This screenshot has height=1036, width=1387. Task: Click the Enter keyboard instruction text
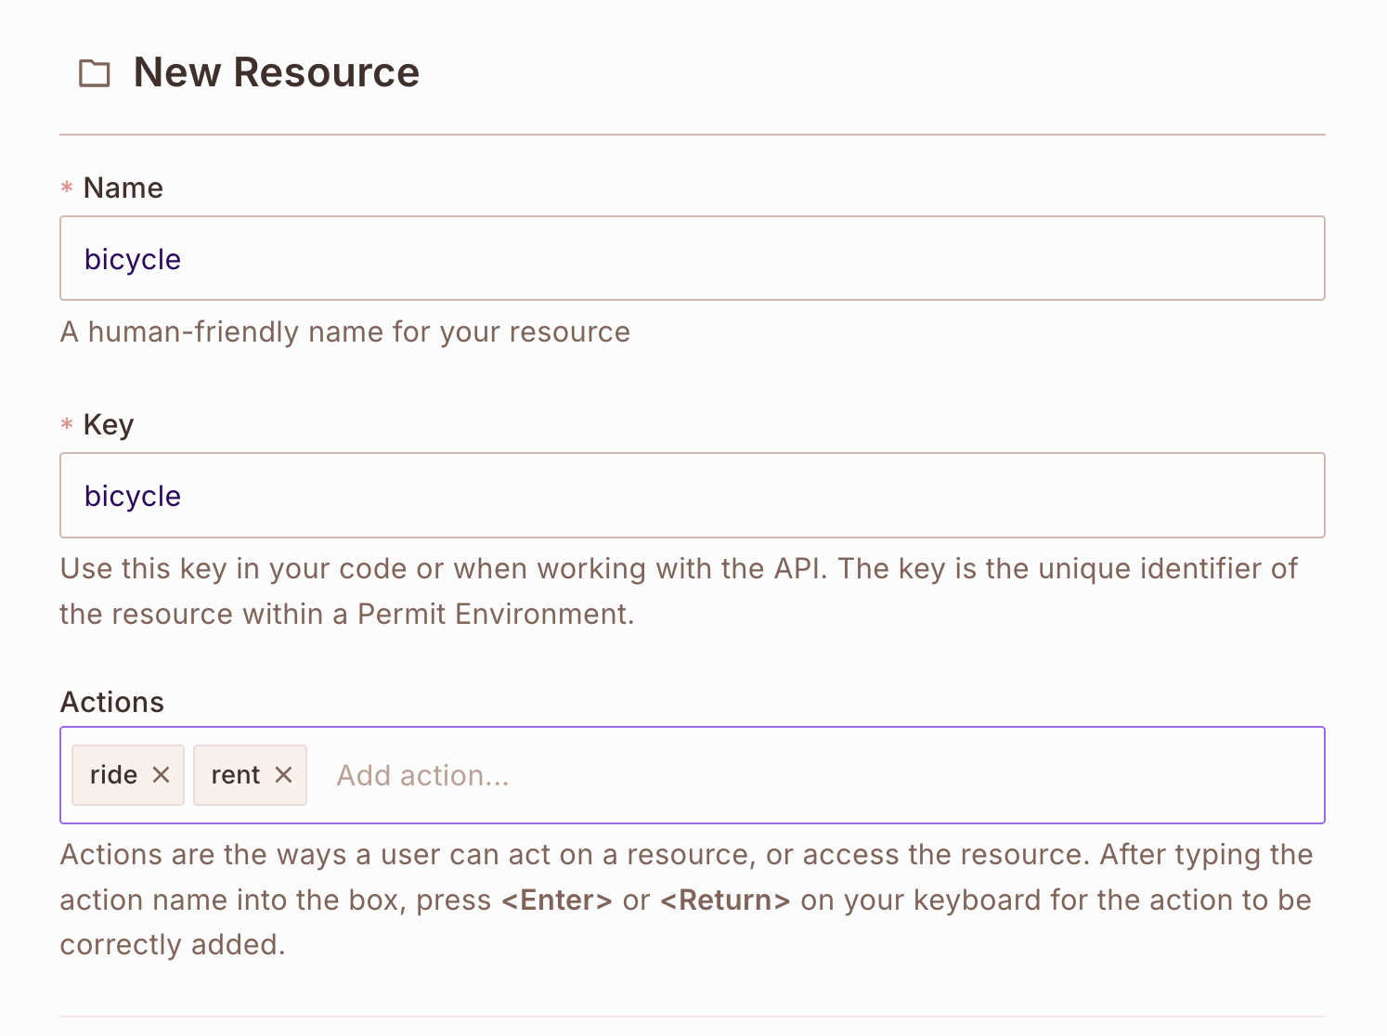tap(557, 899)
